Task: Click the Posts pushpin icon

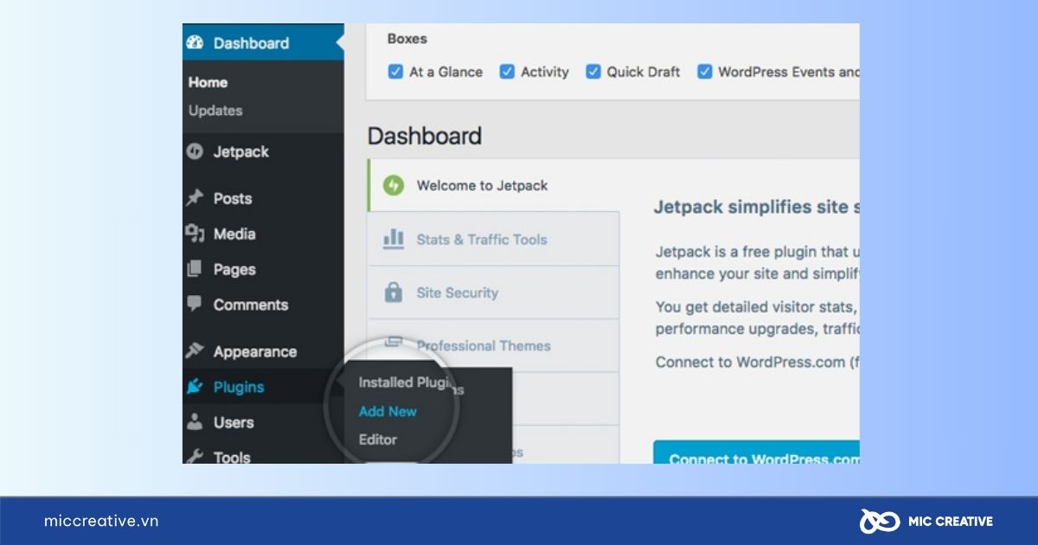Action: 195,198
